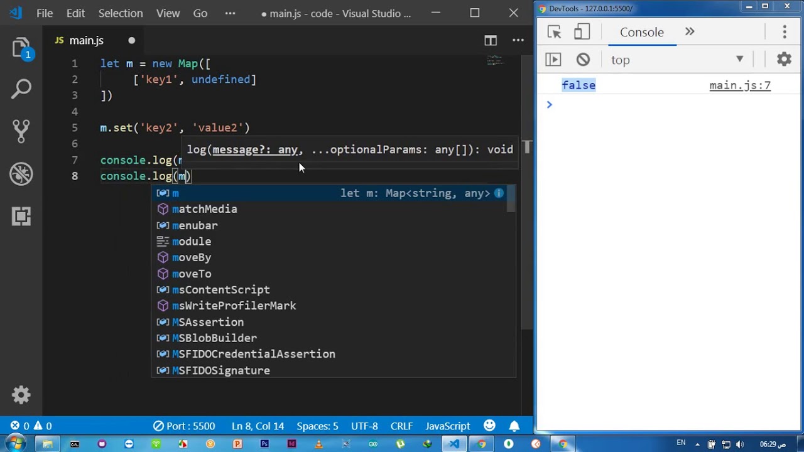Viewport: 804px width, 452px height.
Task: Open the JavaScript context 'top' dropdown
Action: pyautogui.click(x=677, y=60)
